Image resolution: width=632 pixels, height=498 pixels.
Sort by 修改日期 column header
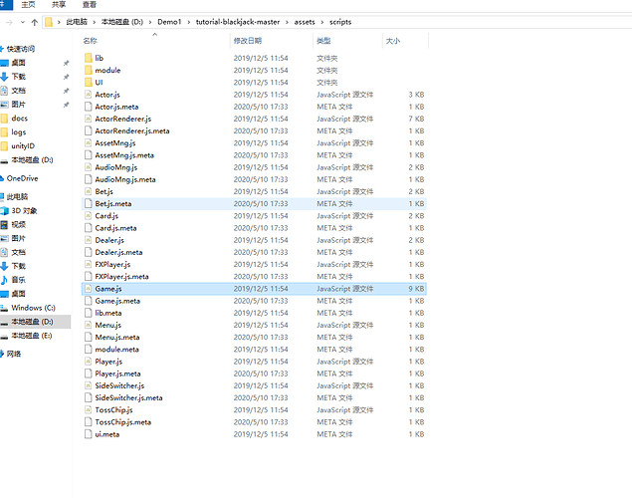coord(248,41)
